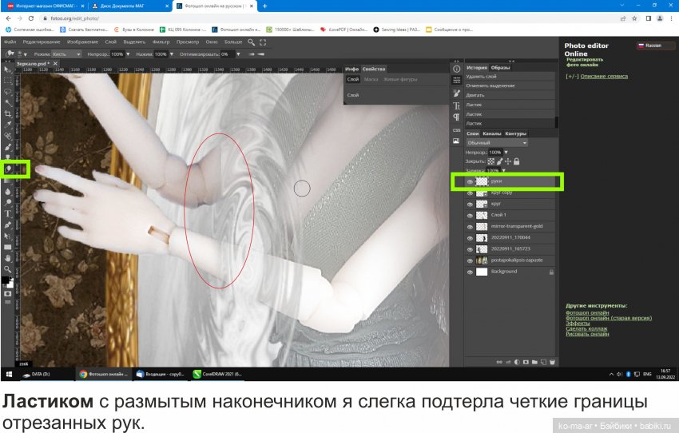Open the Изображение menu
This screenshot has height=433, width=679.
coord(82,42)
